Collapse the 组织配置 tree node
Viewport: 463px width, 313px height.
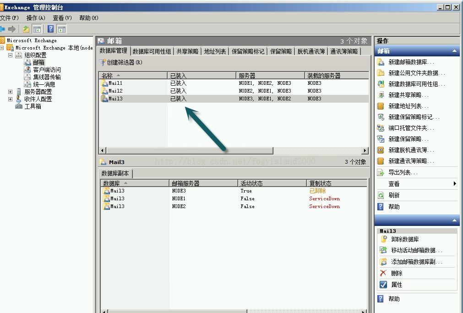tap(11, 55)
